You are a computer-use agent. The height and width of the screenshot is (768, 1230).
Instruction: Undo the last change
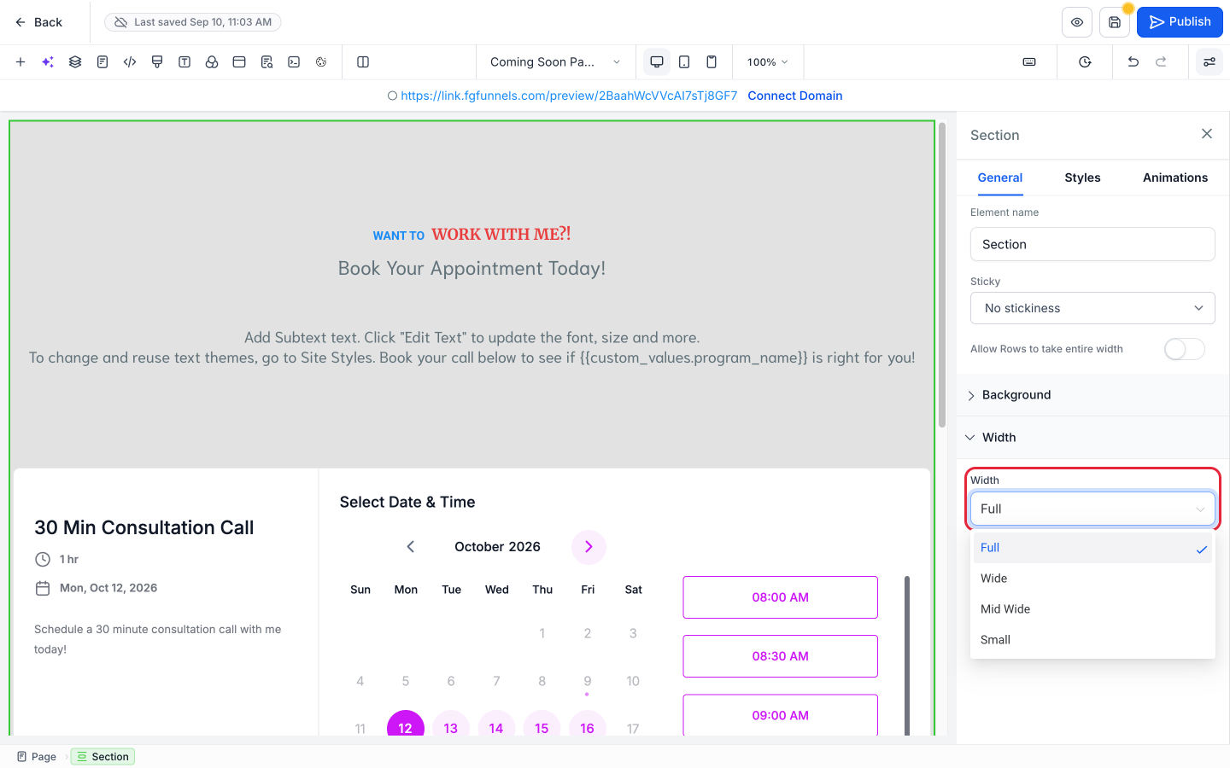(1133, 61)
